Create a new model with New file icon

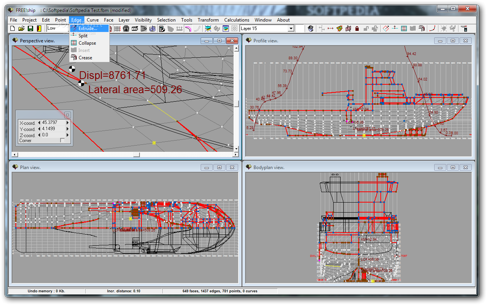click(13, 28)
